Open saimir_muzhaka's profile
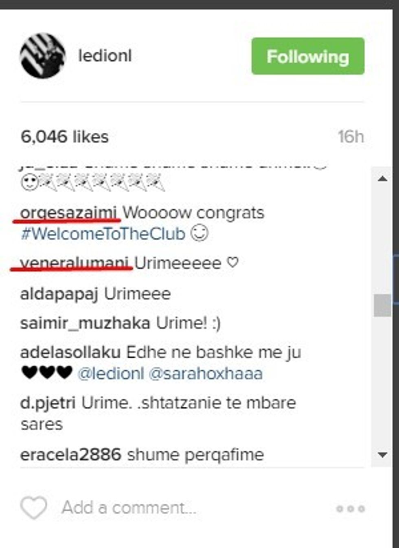This screenshot has height=548, width=399. (x=85, y=323)
